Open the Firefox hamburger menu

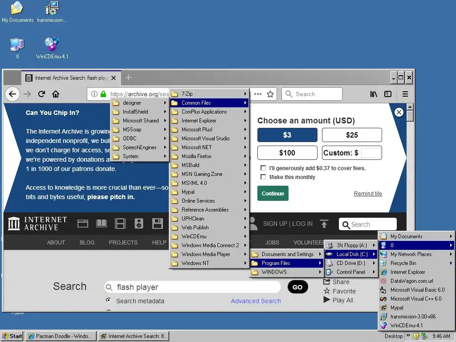tap(405, 94)
